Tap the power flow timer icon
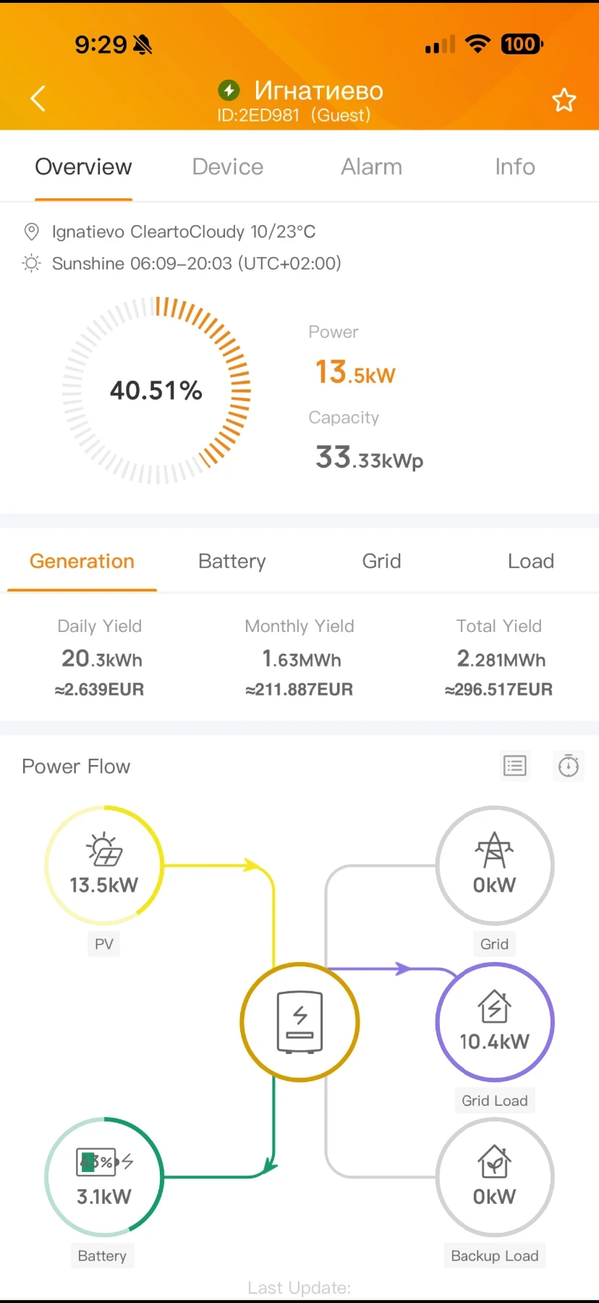This screenshot has height=1303, width=599. pyautogui.click(x=569, y=766)
